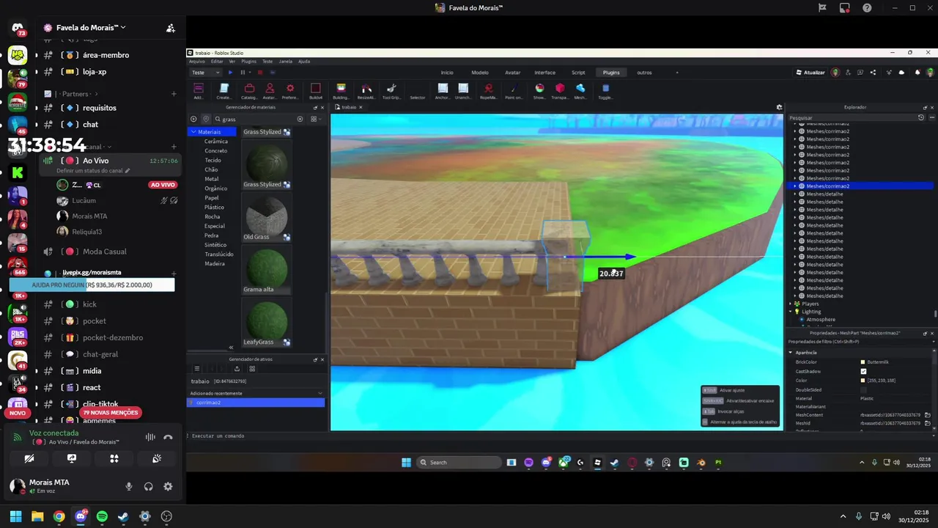Select the Início ribbon tab
938x528 pixels.
click(447, 73)
